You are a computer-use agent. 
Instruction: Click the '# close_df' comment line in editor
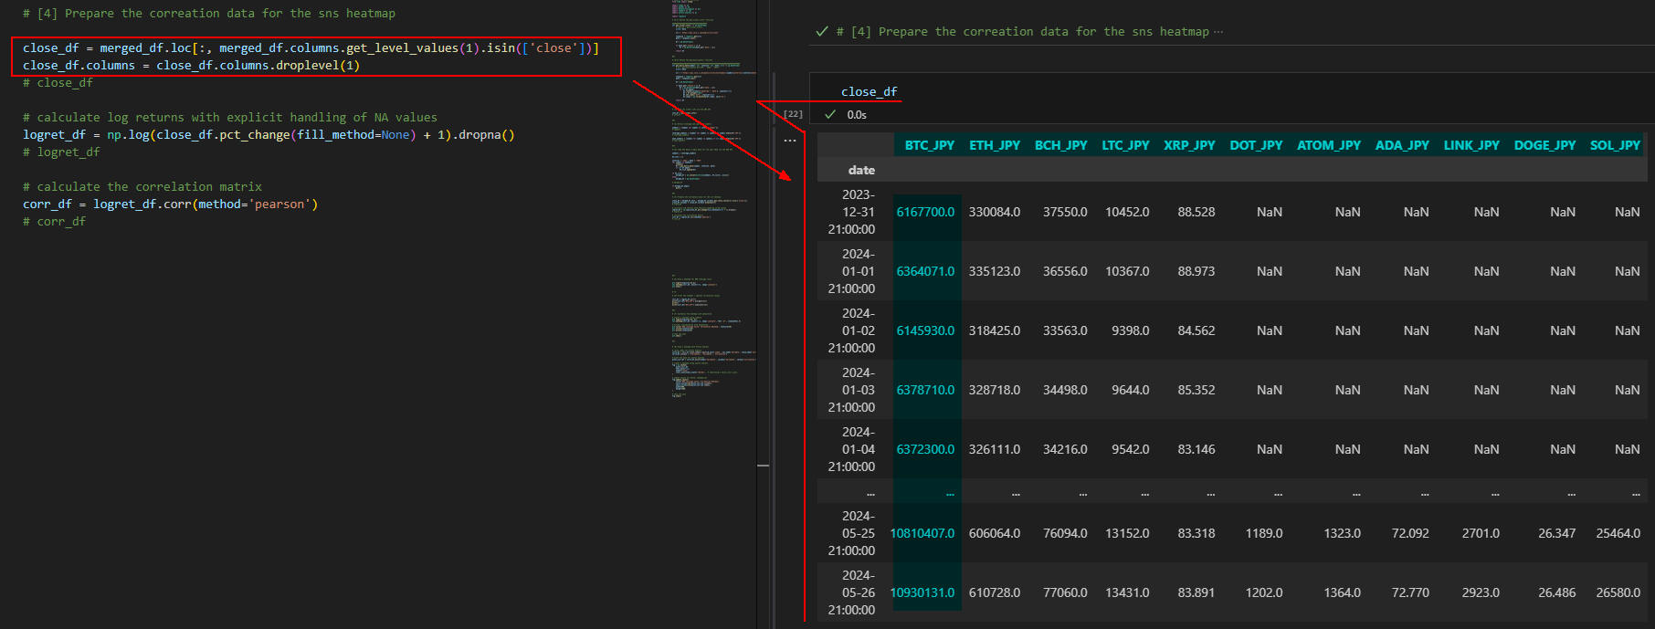click(58, 83)
